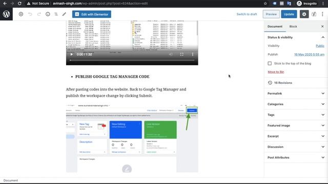Open content structure info icon

coord(48,14)
